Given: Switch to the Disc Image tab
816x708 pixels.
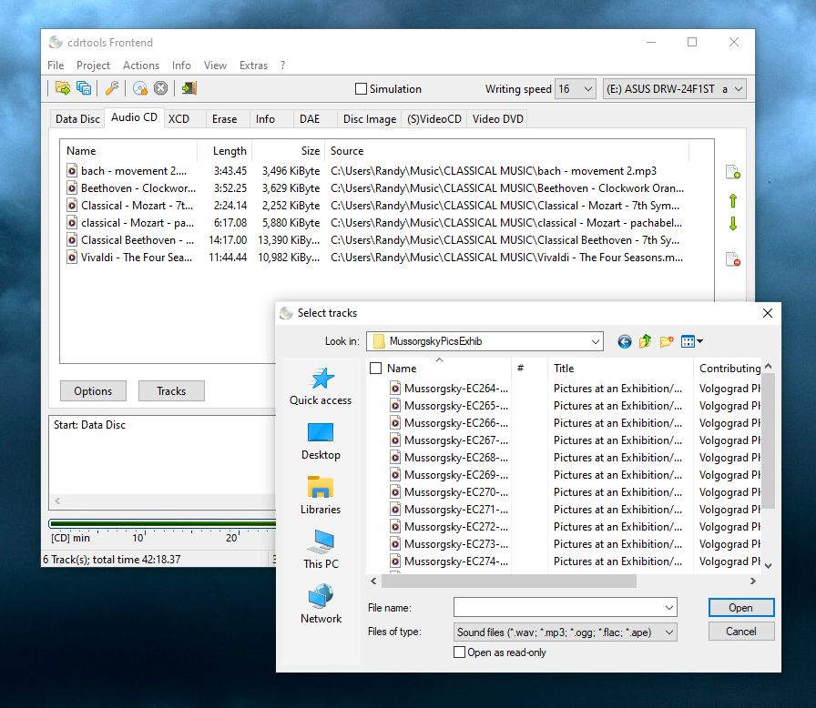Looking at the screenshot, I should click(370, 119).
